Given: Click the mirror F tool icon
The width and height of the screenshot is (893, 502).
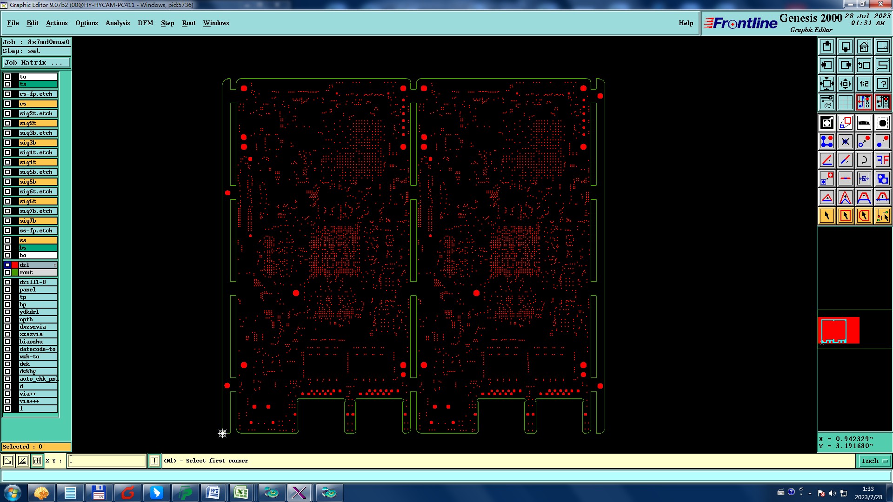Looking at the screenshot, I should [x=882, y=160].
